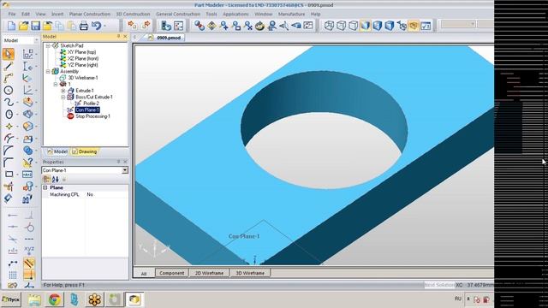This screenshot has width=548, height=308.
Task: Choose the Rectangle sketch tool
Action: (x=9, y=174)
